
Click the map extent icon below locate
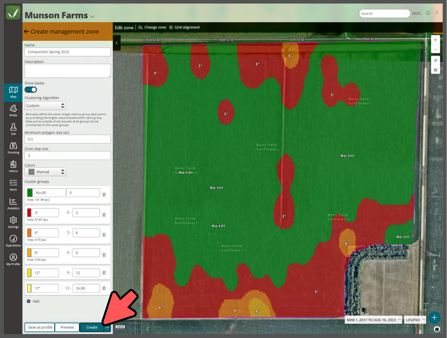pyautogui.click(x=435, y=70)
